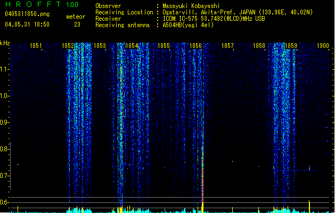
Task: Click the 0.7 kHz frequency tick label
Action: coord(4,176)
